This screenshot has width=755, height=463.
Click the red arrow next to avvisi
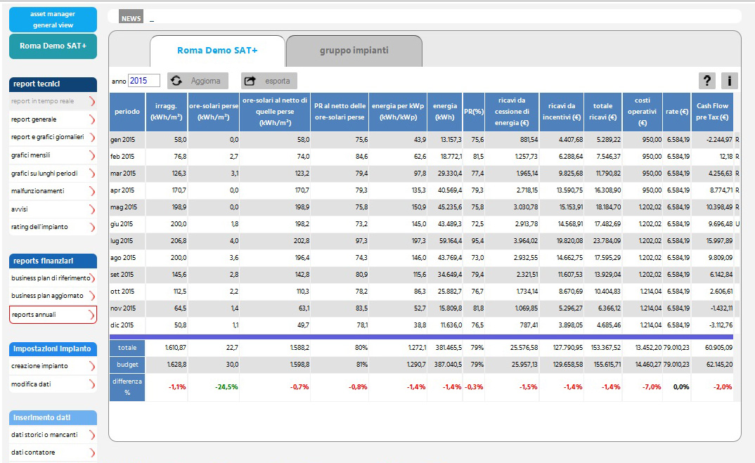pos(92,209)
